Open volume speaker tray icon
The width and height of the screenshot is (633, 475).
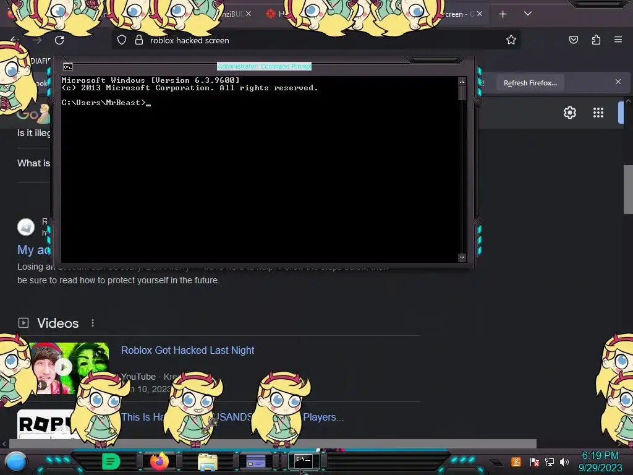coord(564,461)
